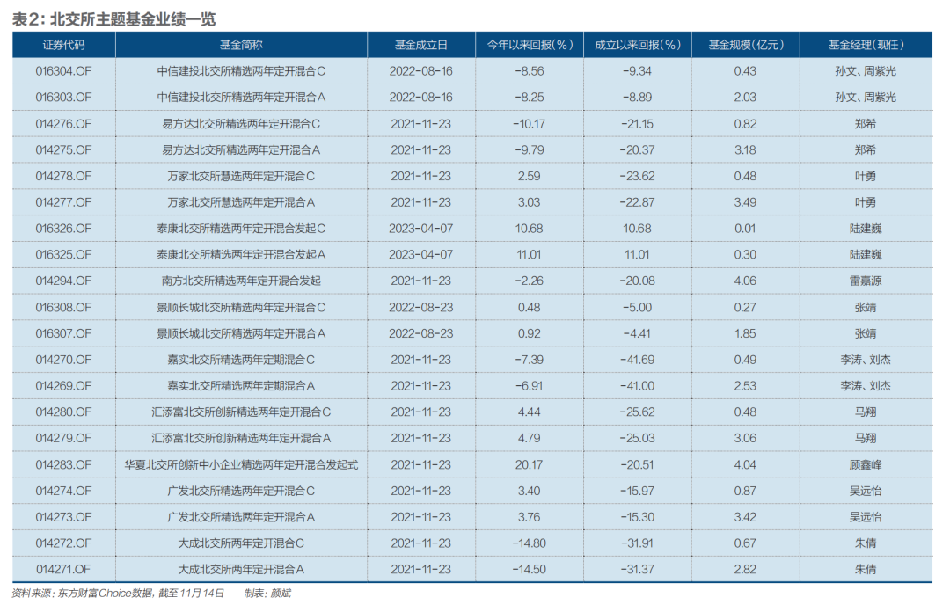
Task: Select fund name 万家北交所慧选两年定开混合A
Action: 241,202
